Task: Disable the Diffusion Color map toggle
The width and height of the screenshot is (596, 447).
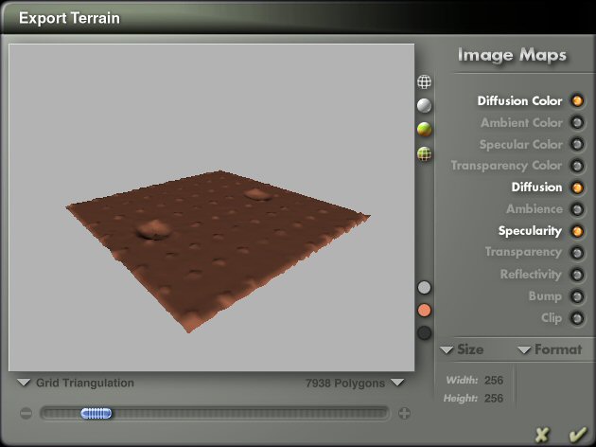Action: coord(577,101)
